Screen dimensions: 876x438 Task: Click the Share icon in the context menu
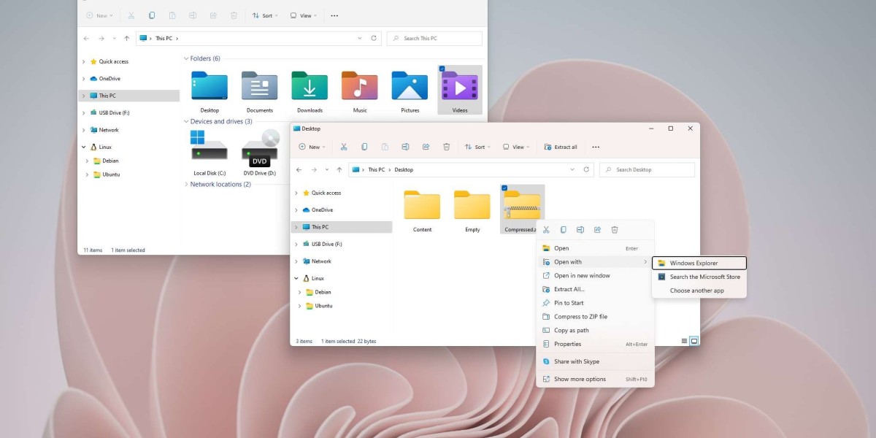pos(597,229)
